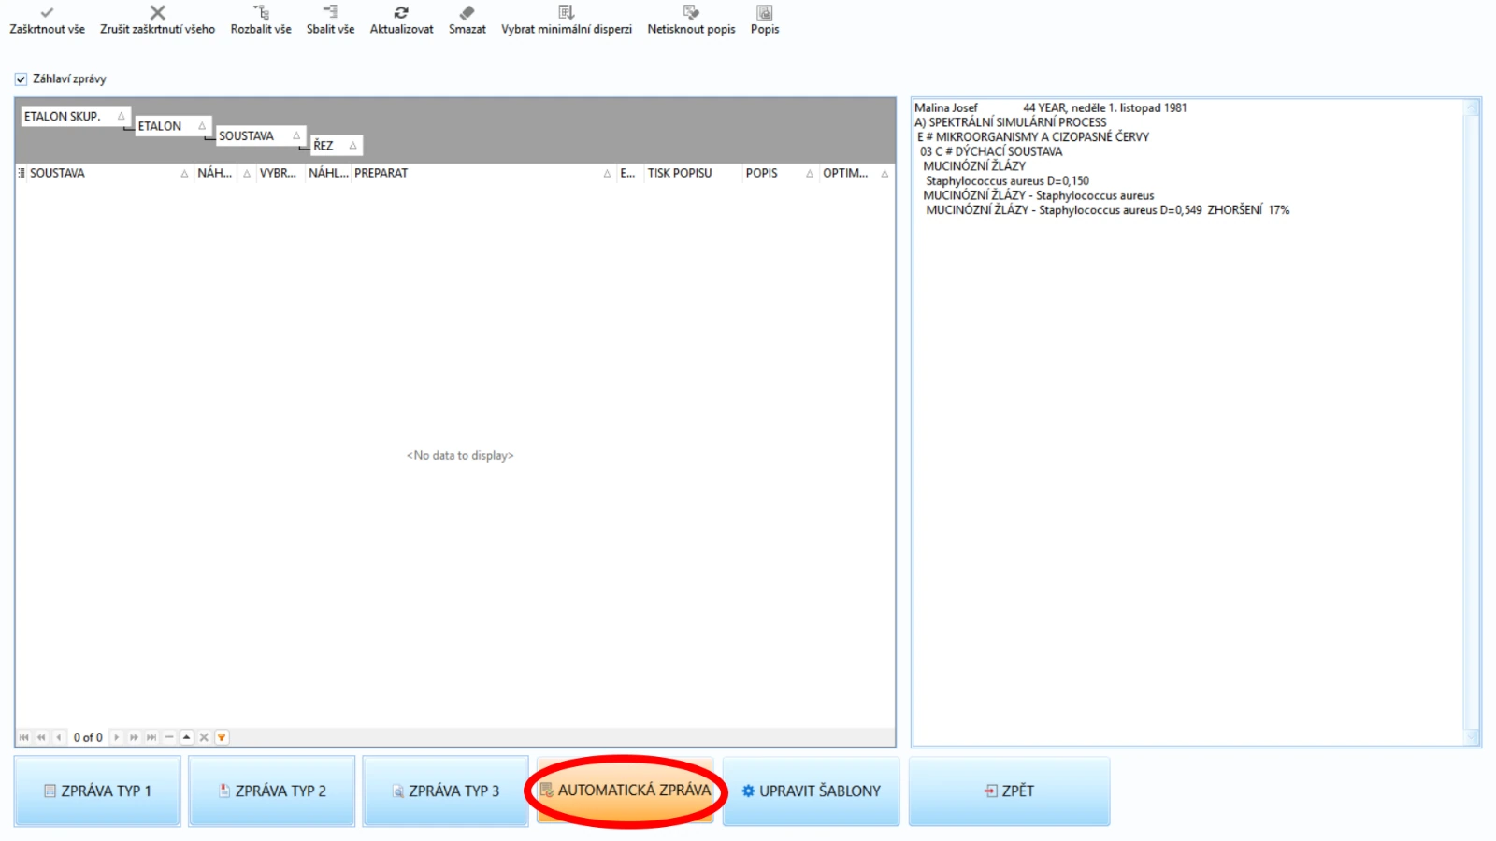
Task: Open the orange filter icon in navigator
Action: [222, 737]
